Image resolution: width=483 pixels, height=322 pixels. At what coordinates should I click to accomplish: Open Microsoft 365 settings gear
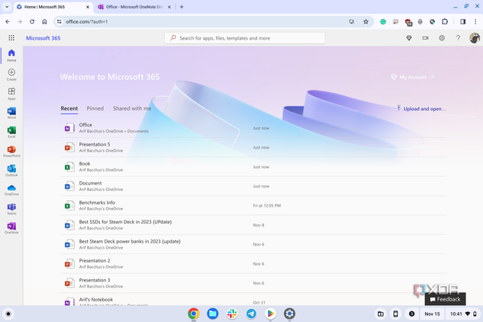coord(442,38)
